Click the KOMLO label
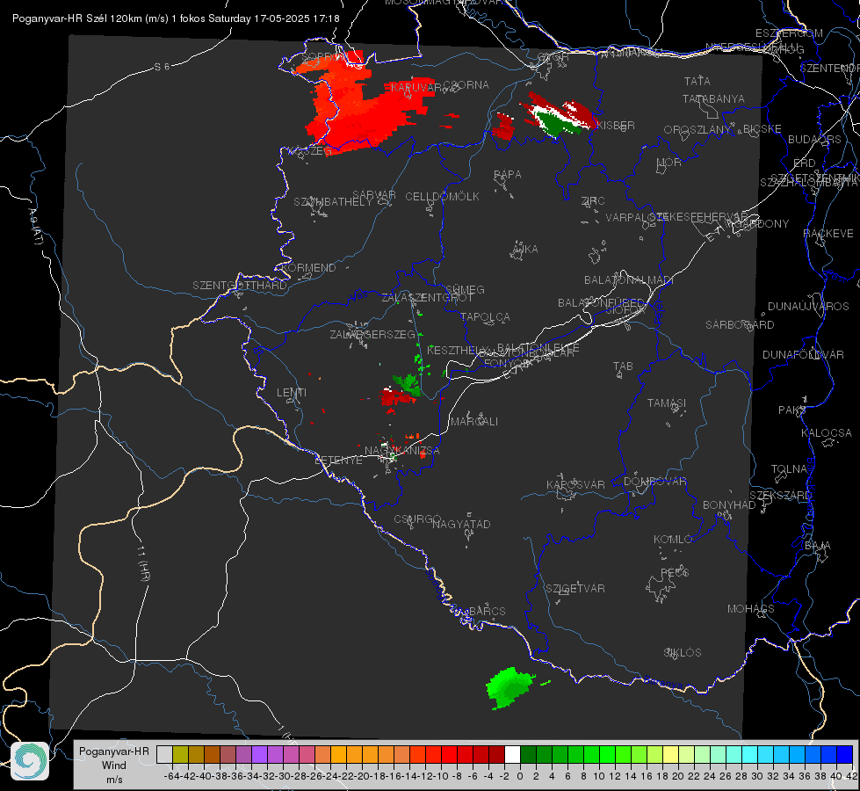The height and width of the screenshot is (791, 860). (x=673, y=540)
